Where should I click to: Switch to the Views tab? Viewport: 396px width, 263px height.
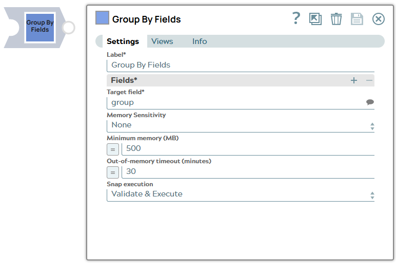click(x=162, y=41)
